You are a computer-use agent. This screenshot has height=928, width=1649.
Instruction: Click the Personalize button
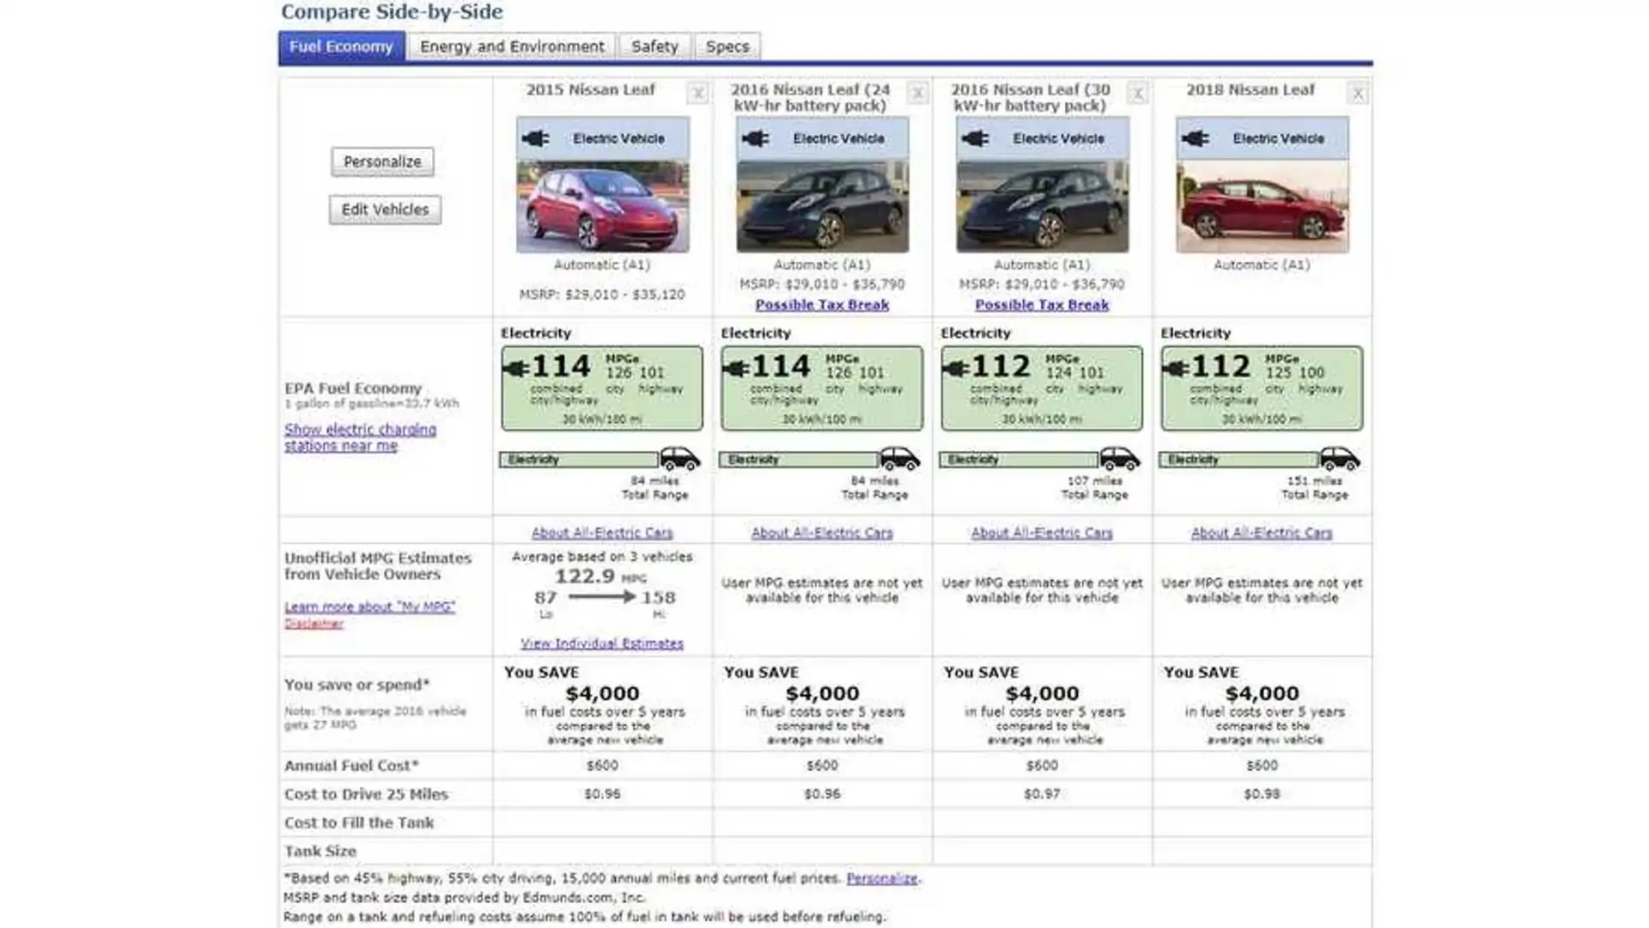[x=382, y=162]
